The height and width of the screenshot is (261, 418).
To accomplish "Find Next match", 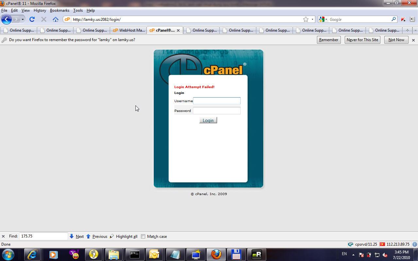I will [x=77, y=236].
